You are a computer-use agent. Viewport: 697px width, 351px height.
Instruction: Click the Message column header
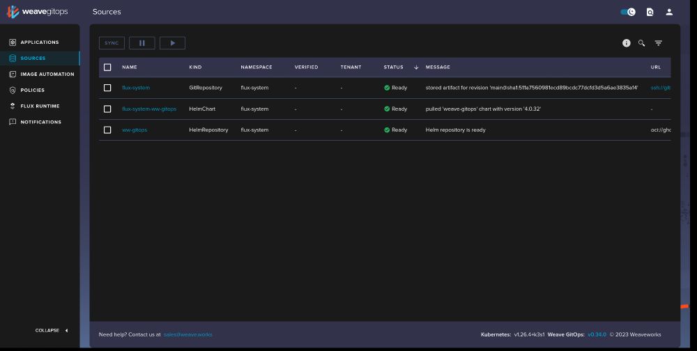pos(438,67)
